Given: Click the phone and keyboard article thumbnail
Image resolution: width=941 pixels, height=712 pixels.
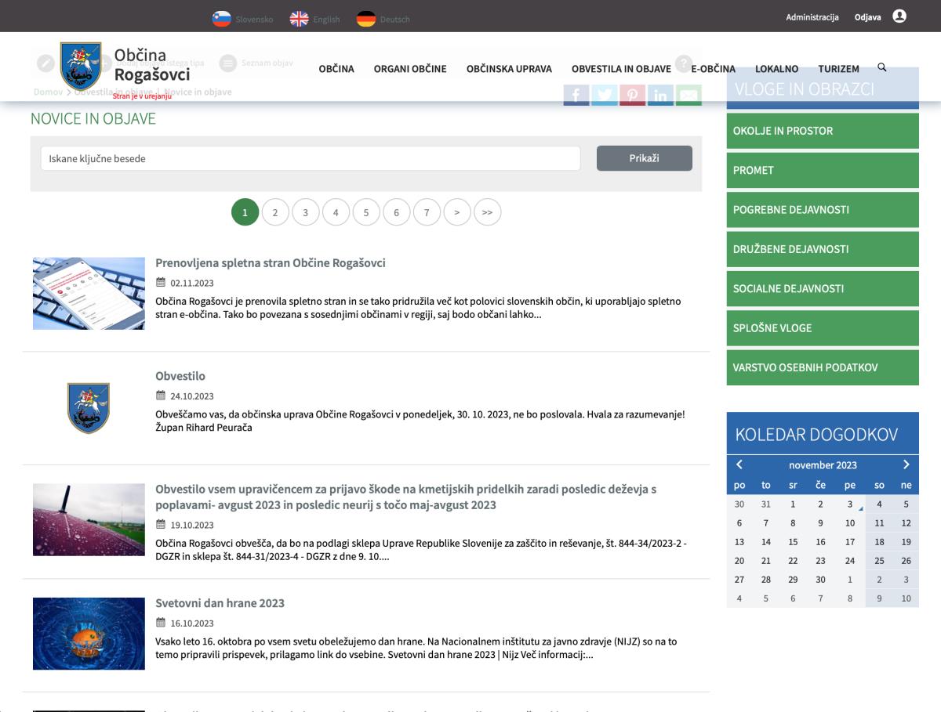Looking at the screenshot, I should (89, 294).
